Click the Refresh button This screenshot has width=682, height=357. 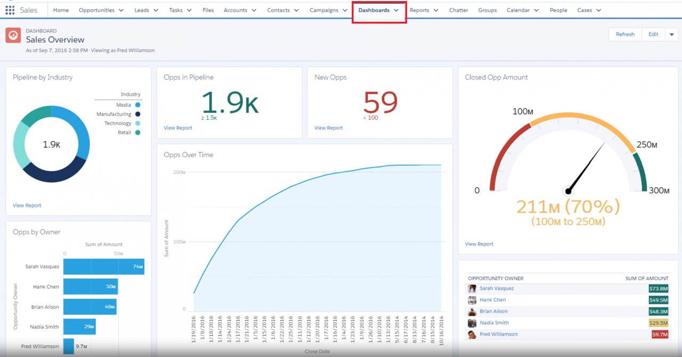[624, 34]
